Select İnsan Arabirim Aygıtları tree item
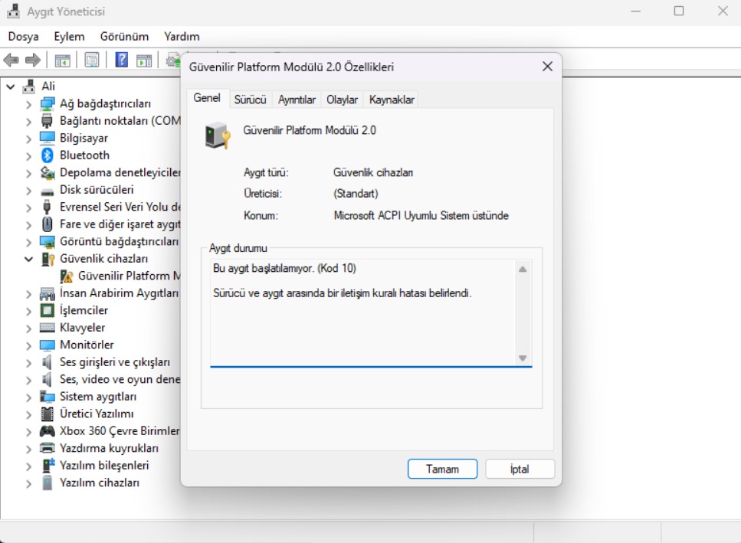 119,293
